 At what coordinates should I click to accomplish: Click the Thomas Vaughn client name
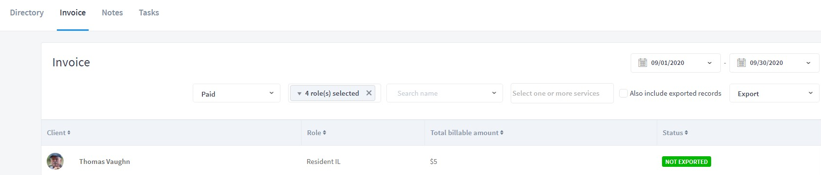105,162
